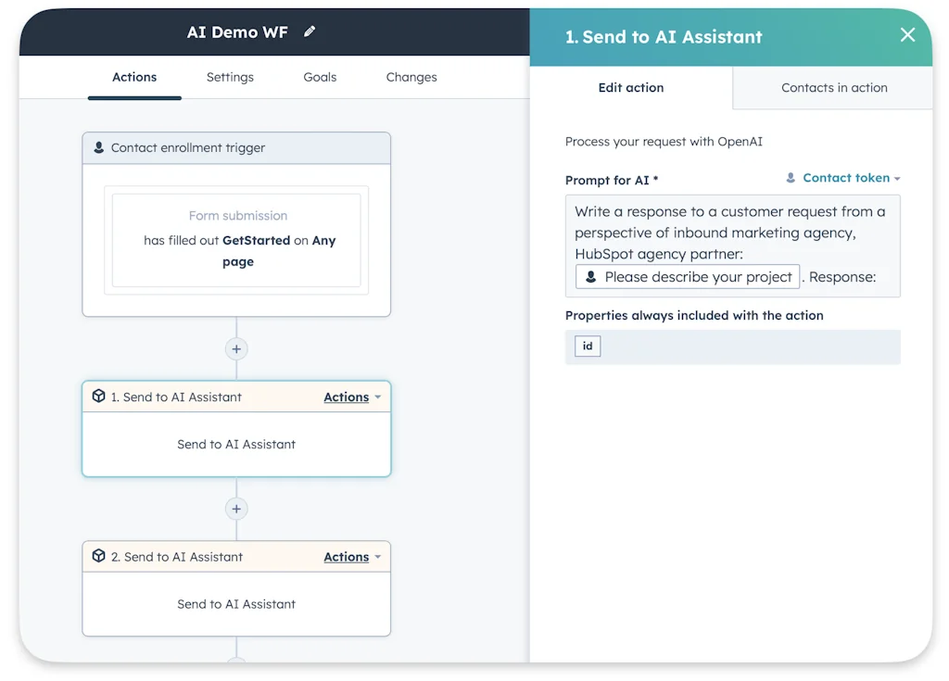Click the pencil icon to rename AI Demo WF
The height and width of the screenshot is (681, 949).
point(309,31)
